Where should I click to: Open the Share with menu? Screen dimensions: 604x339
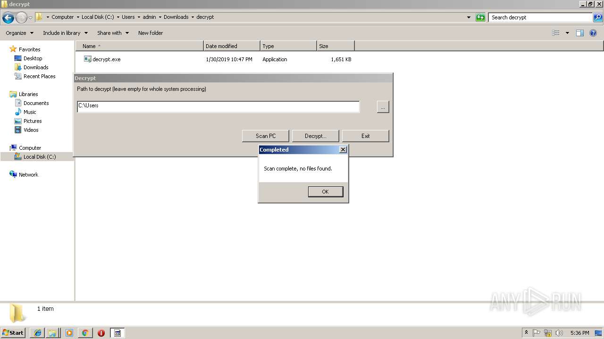coord(113,33)
